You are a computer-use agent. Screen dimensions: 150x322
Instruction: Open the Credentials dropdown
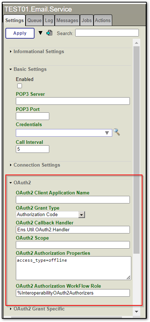(64, 133)
